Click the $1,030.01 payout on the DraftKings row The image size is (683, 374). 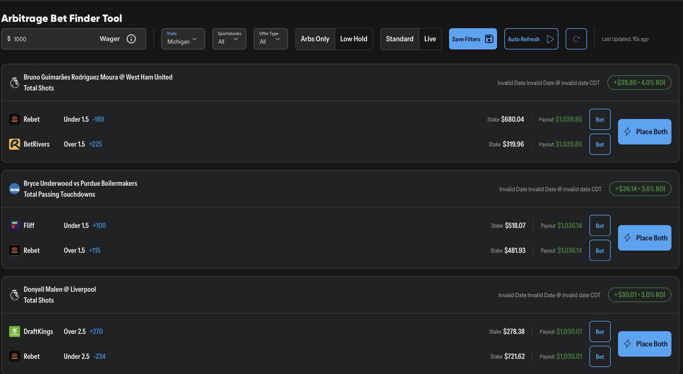(x=569, y=331)
